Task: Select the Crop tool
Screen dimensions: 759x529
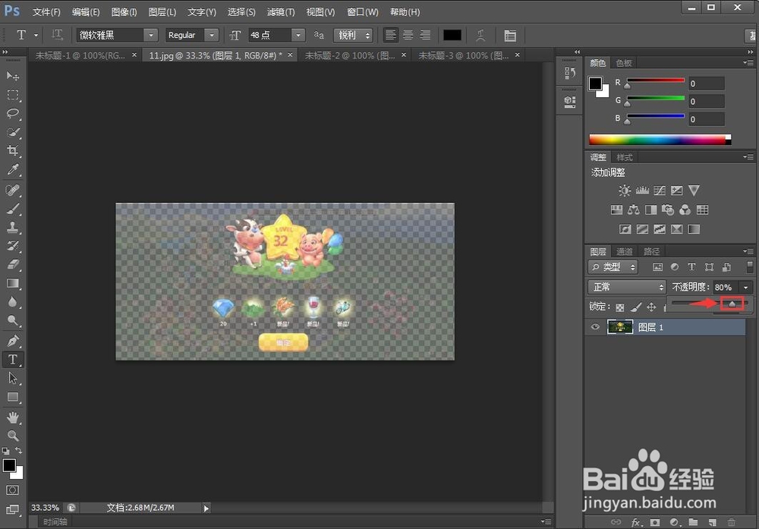Action: pyautogui.click(x=13, y=150)
